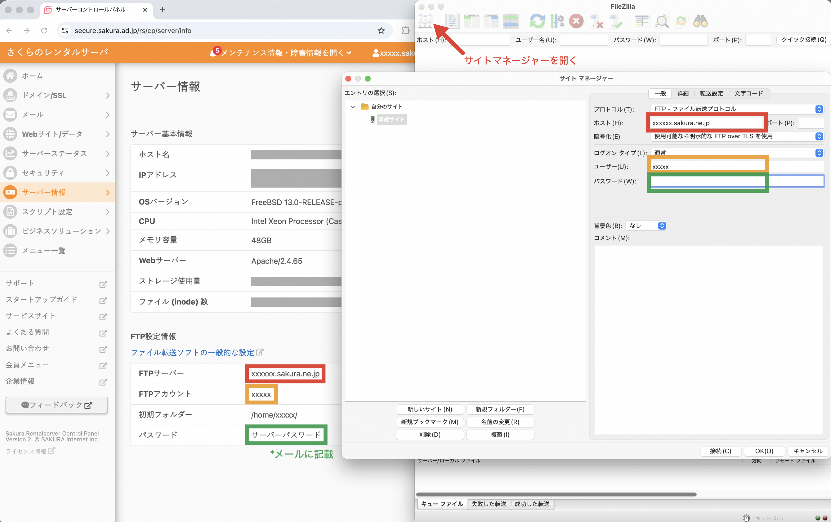Bookmark page with the star icon
This screenshot has width=831, height=522.
pos(381,31)
